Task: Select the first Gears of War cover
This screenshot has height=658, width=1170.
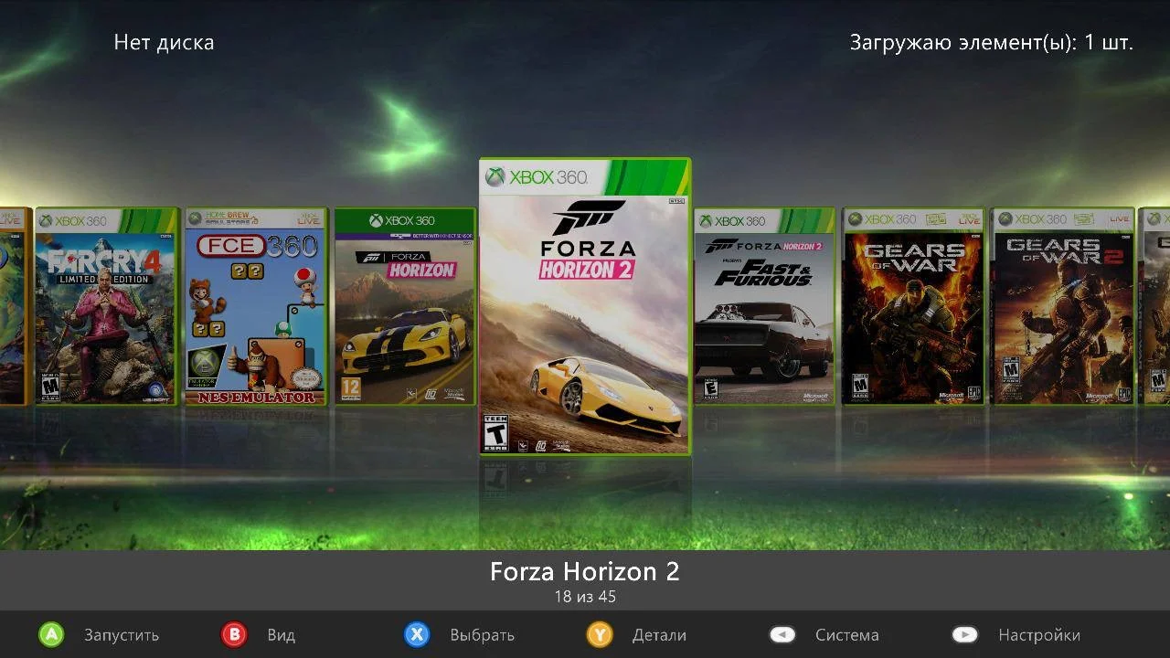Action: 913,306
